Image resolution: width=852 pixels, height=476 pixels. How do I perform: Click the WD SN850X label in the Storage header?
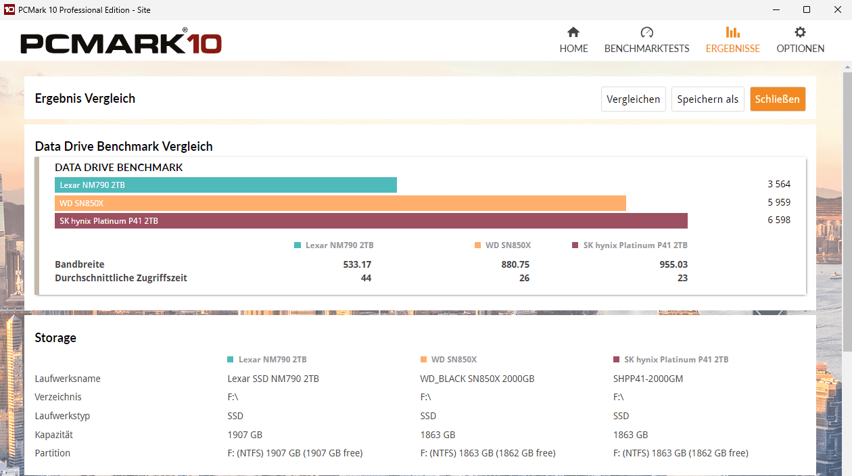click(x=454, y=360)
